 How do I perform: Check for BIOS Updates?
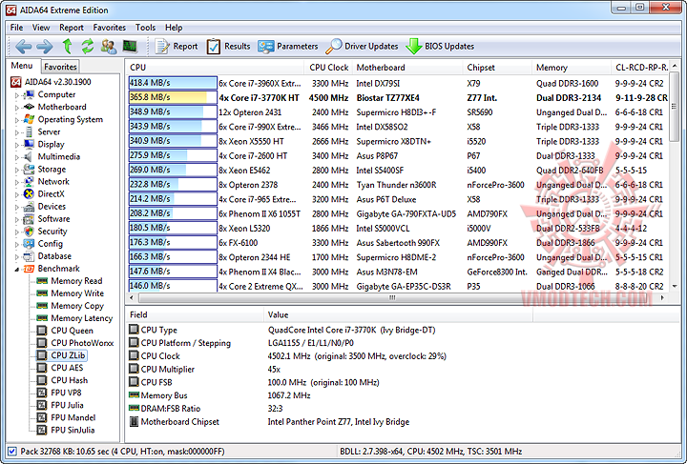tap(440, 47)
